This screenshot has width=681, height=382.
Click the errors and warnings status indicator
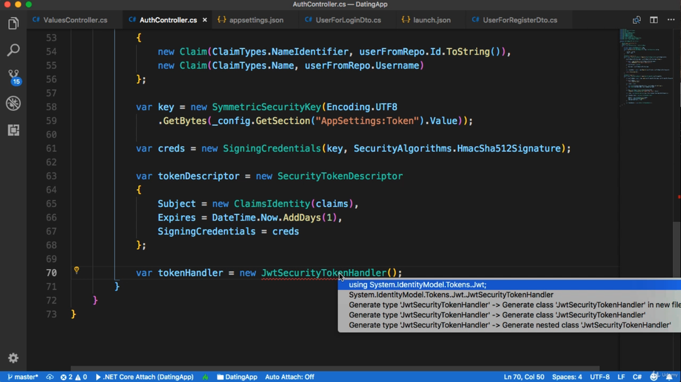(74, 377)
